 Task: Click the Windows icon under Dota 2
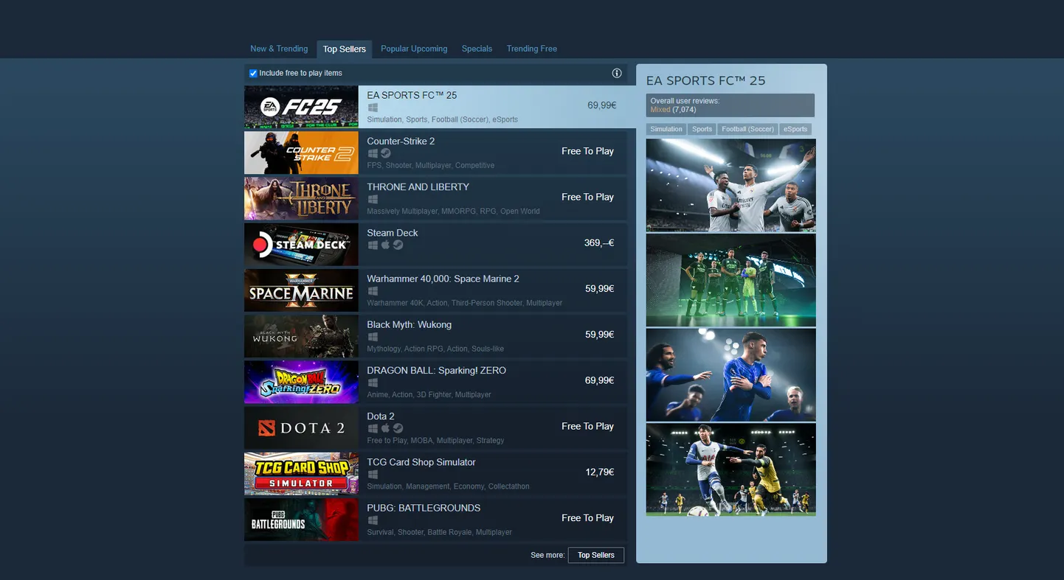coord(373,428)
